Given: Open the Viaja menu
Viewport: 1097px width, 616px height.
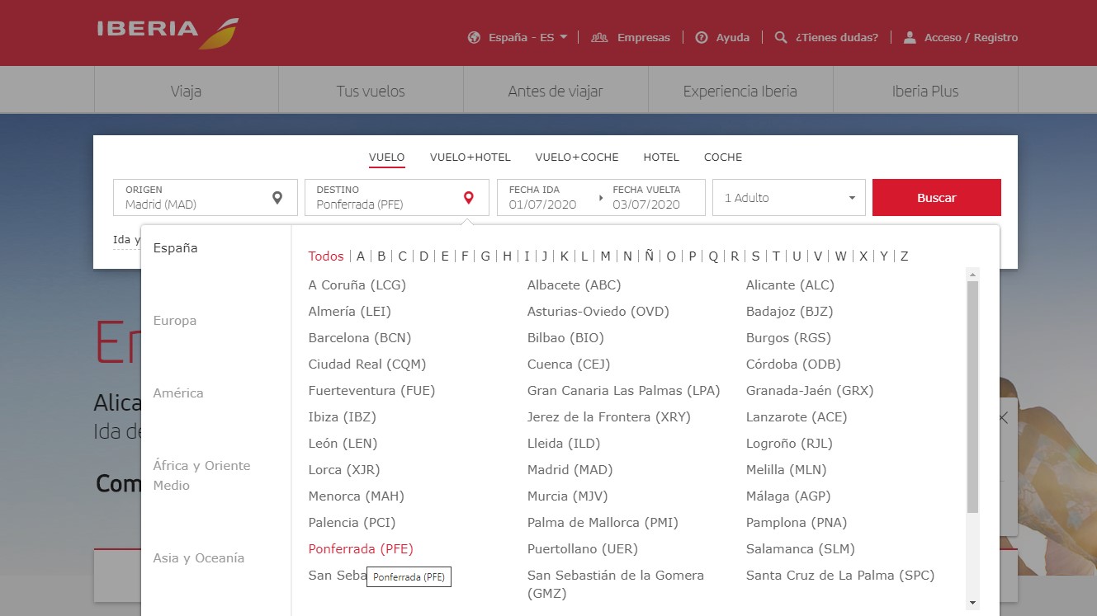Looking at the screenshot, I should (x=186, y=91).
